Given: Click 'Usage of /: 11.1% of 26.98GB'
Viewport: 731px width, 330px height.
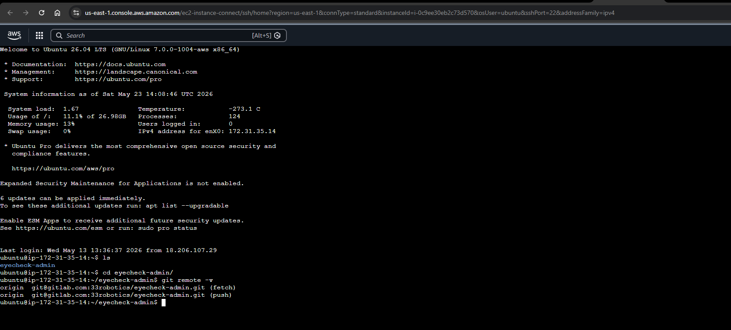Looking at the screenshot, I should [x=67, y=116].
